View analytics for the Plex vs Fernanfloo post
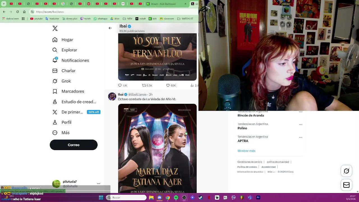This screenshot has height=202, width=359. [194, 85]
